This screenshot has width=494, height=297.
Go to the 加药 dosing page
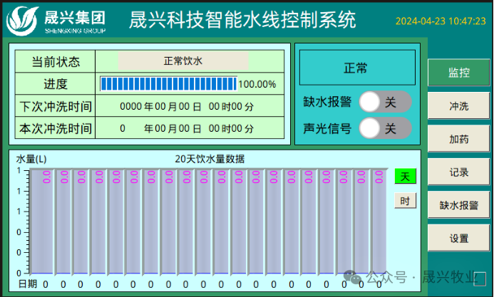[458, 139]
